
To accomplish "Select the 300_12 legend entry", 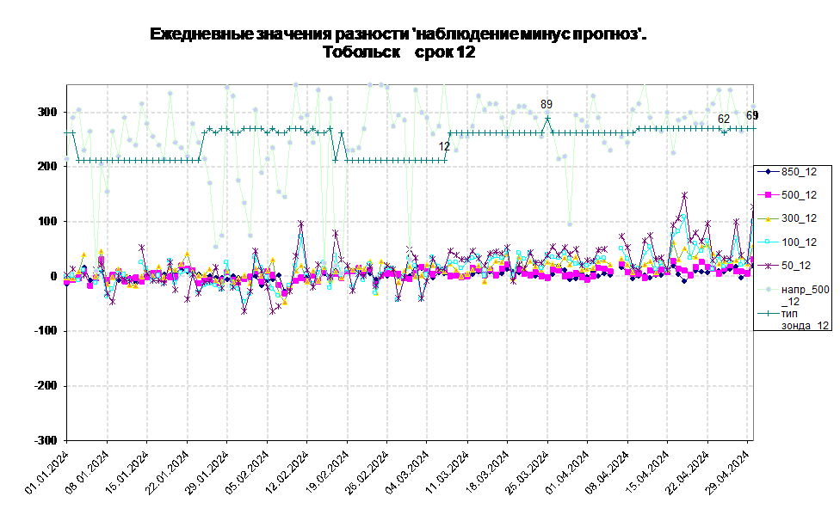I will [x=788, y=218].
